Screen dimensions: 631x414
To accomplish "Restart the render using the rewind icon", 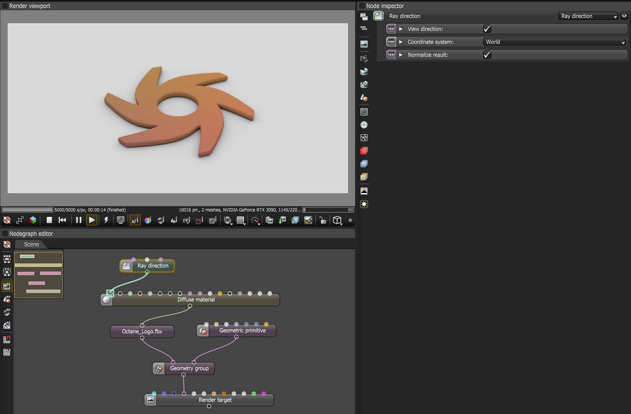I will 62,220.
